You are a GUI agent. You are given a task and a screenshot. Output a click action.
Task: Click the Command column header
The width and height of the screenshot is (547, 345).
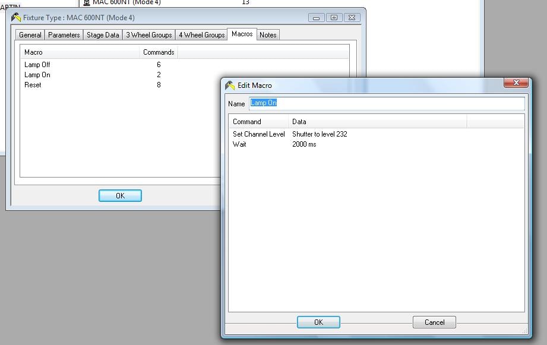click(258, 121)
